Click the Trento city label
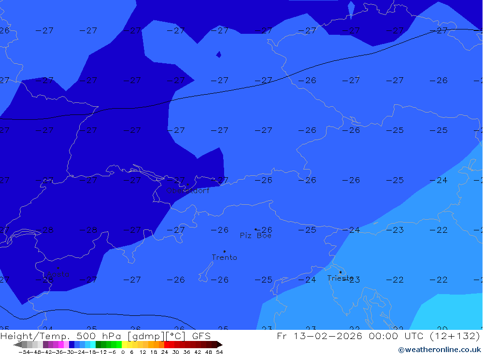 coord(224,257)
